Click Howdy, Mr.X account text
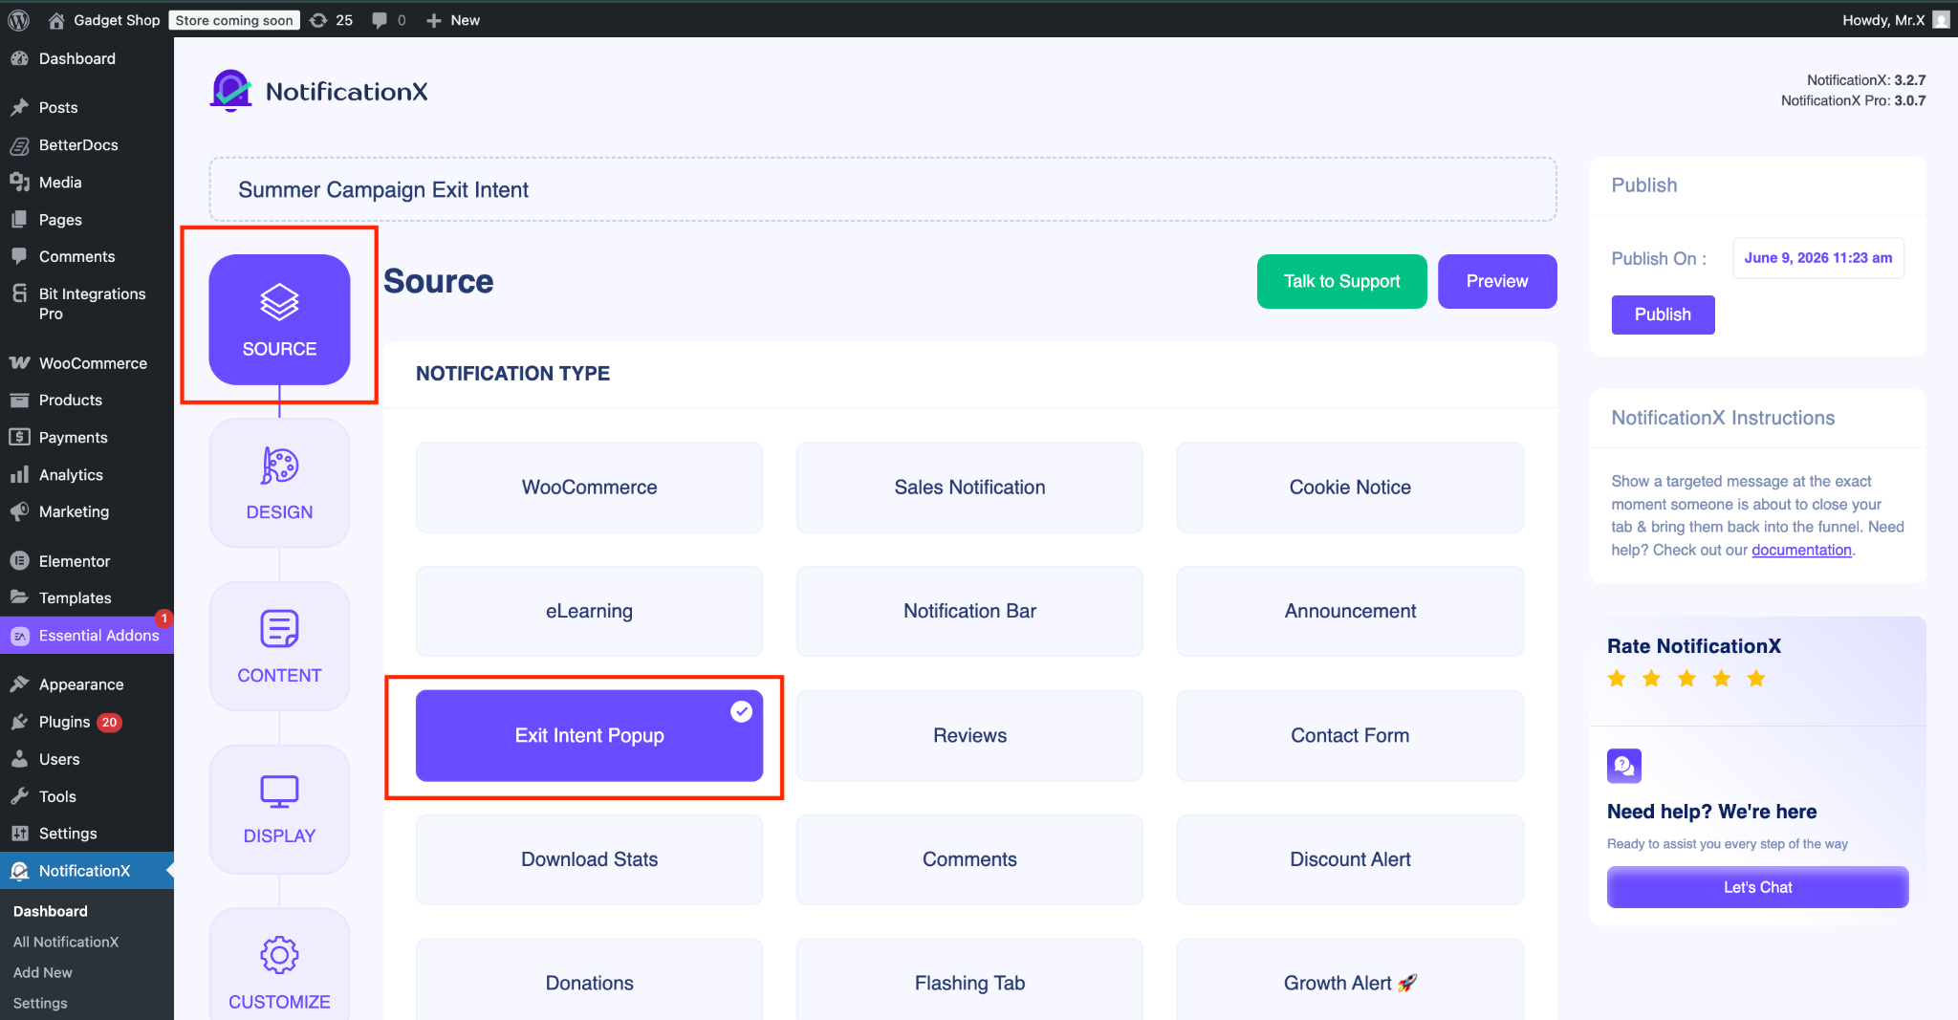Screen dimensions: 1958x1020 tap(1883, 20)
